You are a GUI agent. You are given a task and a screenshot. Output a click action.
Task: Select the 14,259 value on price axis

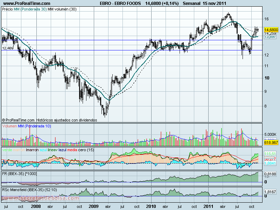click(270, 33)
